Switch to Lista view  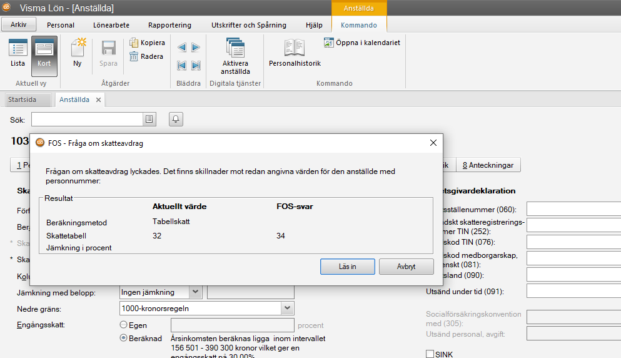click(18, 53)
